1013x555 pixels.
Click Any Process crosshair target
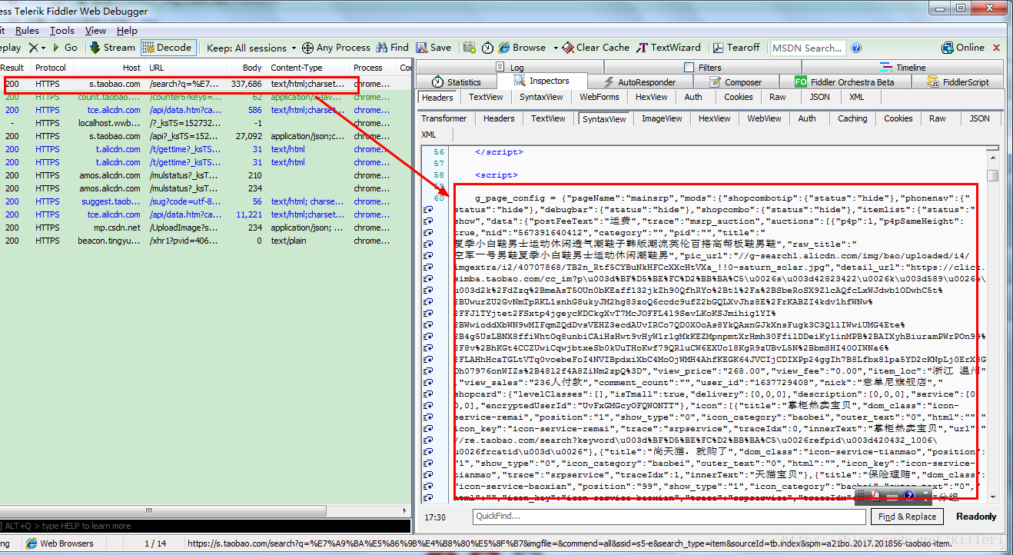tap(336, 48)
